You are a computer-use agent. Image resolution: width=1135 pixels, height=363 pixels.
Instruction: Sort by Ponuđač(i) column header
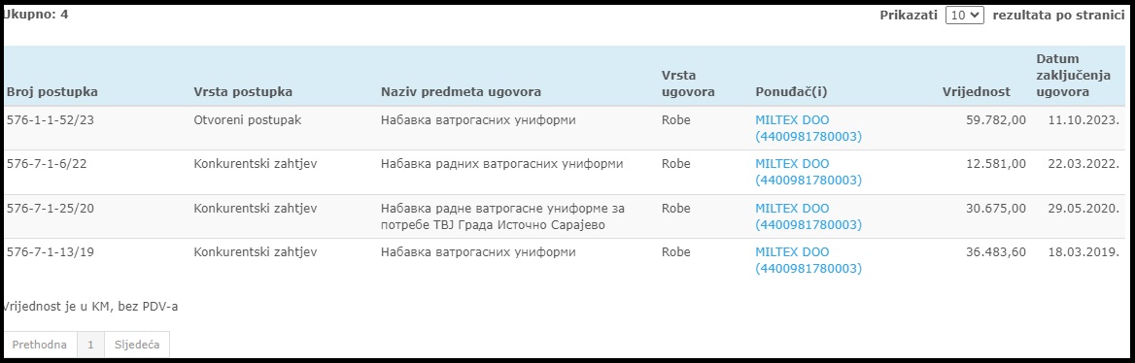click(x=791, y=92)
